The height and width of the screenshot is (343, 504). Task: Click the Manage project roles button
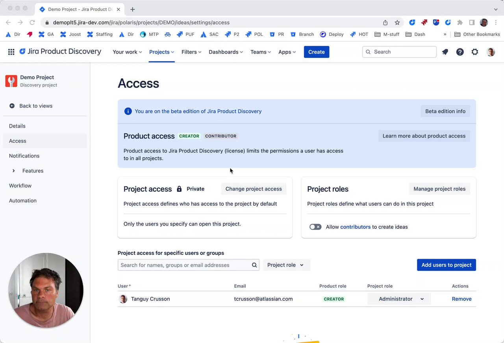(439, 189)
